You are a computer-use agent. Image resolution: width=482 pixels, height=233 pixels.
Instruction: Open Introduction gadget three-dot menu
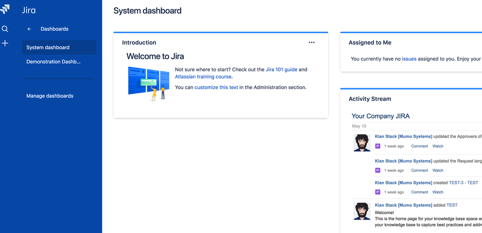[312, 43]
